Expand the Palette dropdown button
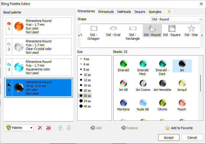The width and height of the screenshot is (206, 144). point(19,128)
